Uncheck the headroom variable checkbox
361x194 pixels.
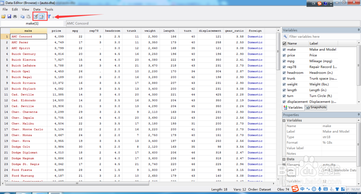click(284, 73)
